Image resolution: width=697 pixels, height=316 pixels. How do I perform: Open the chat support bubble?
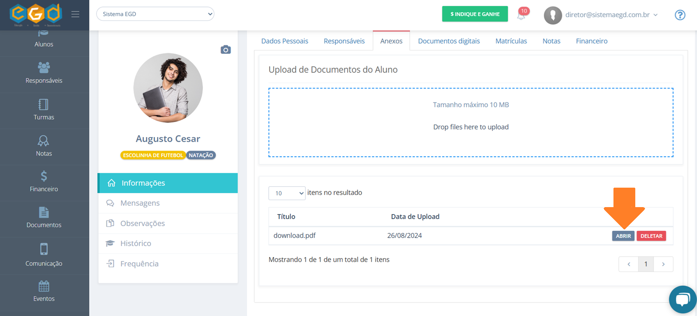(x=683, y=300)
